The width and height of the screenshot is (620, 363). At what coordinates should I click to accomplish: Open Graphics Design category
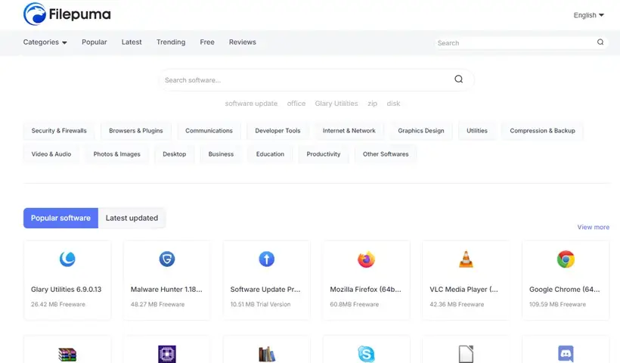(421, 131)
